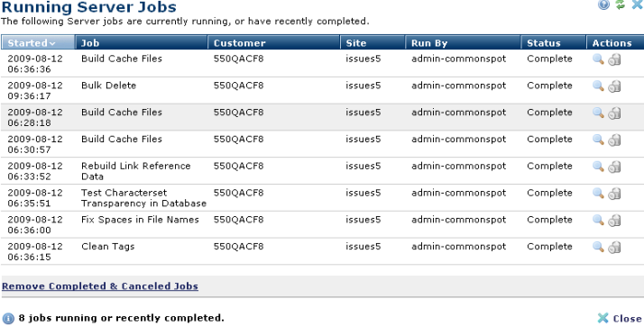This screenshot has width=644, height=326.
Task: Open details for Fix Spaces in File Names
Action: (x=598, y=220)
